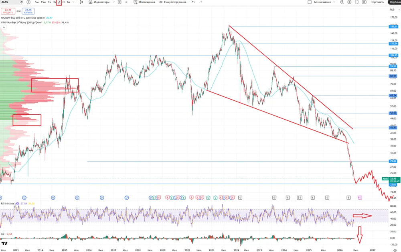Redo the last chart action
The height and width of the screenshot is (252, 401).
201,2
